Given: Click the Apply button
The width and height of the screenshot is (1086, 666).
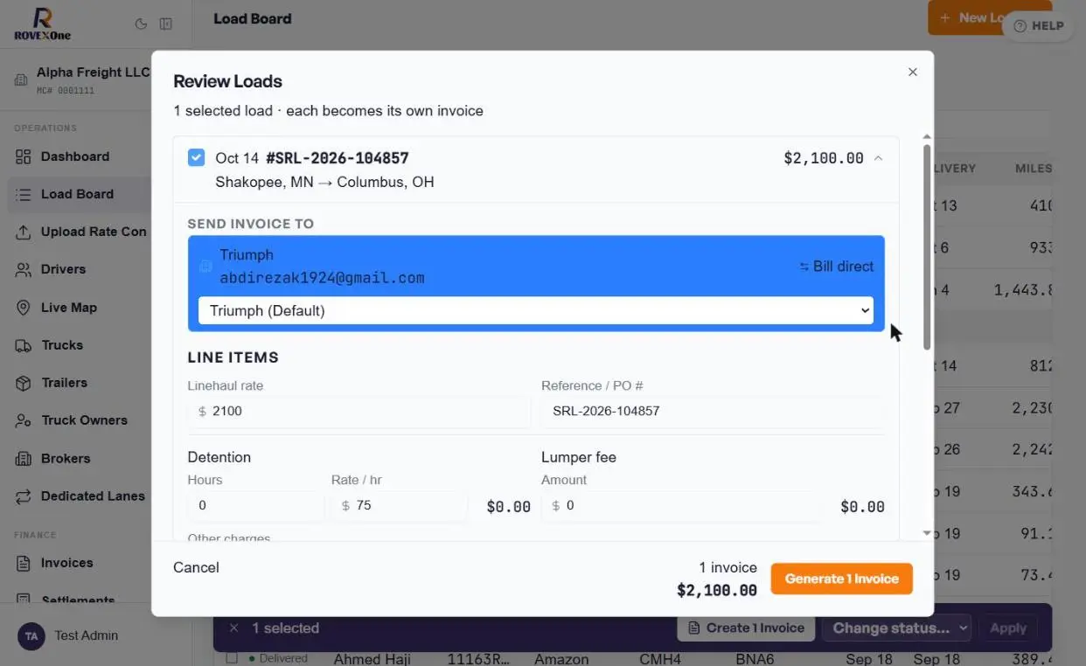Looking at the screenshot, I should click(1007, 628).
